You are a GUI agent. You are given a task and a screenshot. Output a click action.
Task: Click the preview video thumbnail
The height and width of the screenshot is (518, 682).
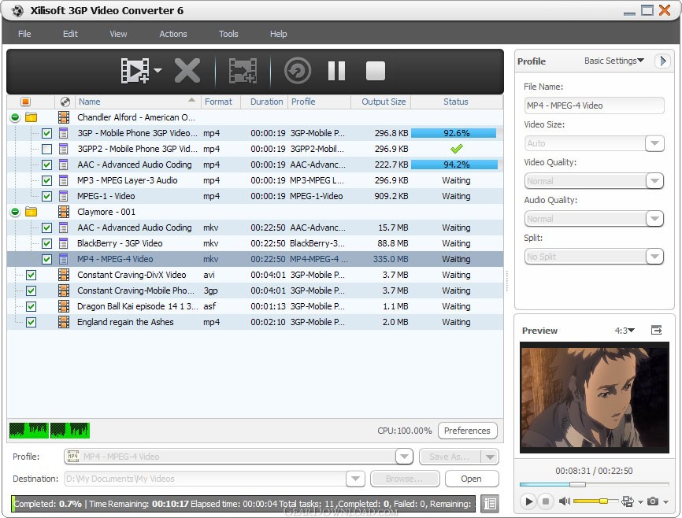click(x=594, y=398)
